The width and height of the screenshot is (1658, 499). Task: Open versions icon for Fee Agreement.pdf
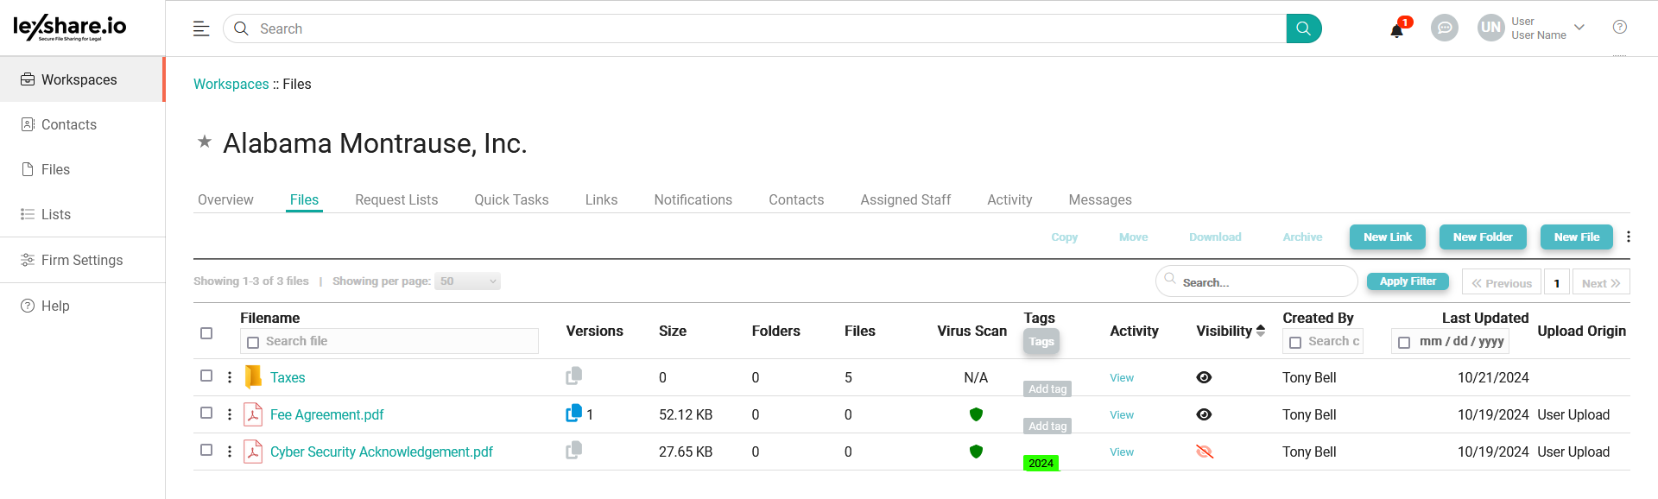[x=573, y=414]
